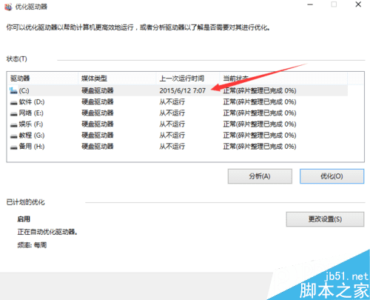Close the Optimize Drives window

358,4
